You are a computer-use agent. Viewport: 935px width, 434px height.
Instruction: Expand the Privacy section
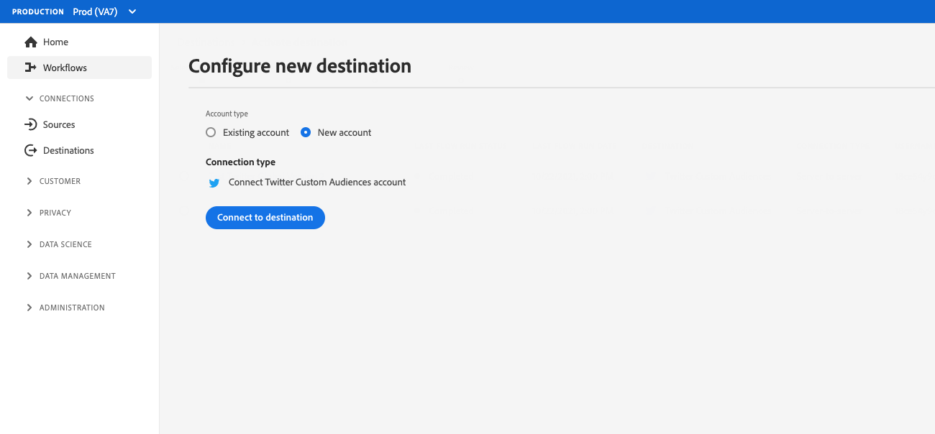[29, 213]
